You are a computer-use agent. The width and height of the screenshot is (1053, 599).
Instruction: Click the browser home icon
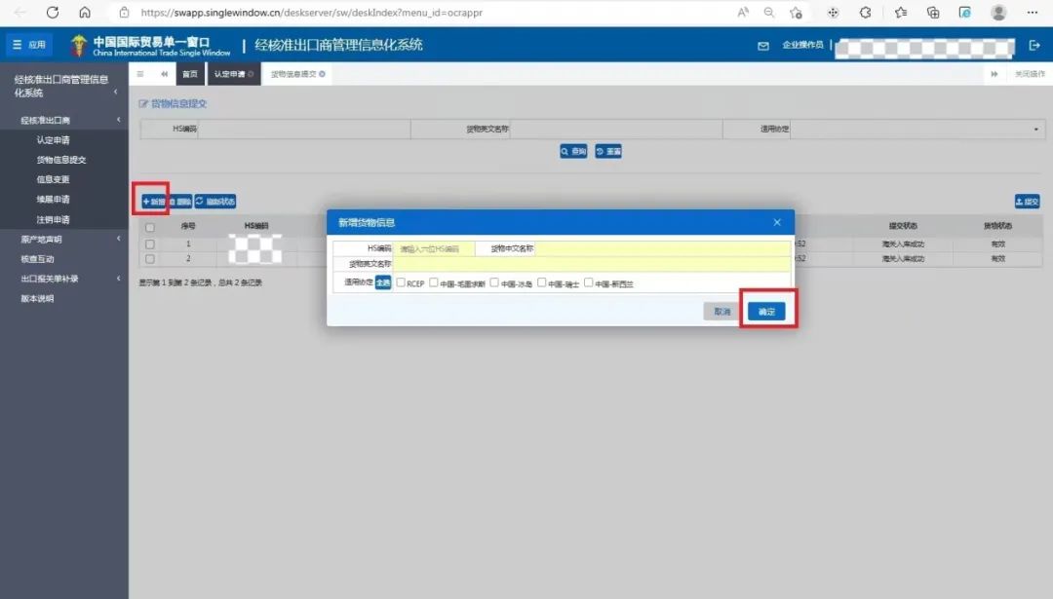85,13
